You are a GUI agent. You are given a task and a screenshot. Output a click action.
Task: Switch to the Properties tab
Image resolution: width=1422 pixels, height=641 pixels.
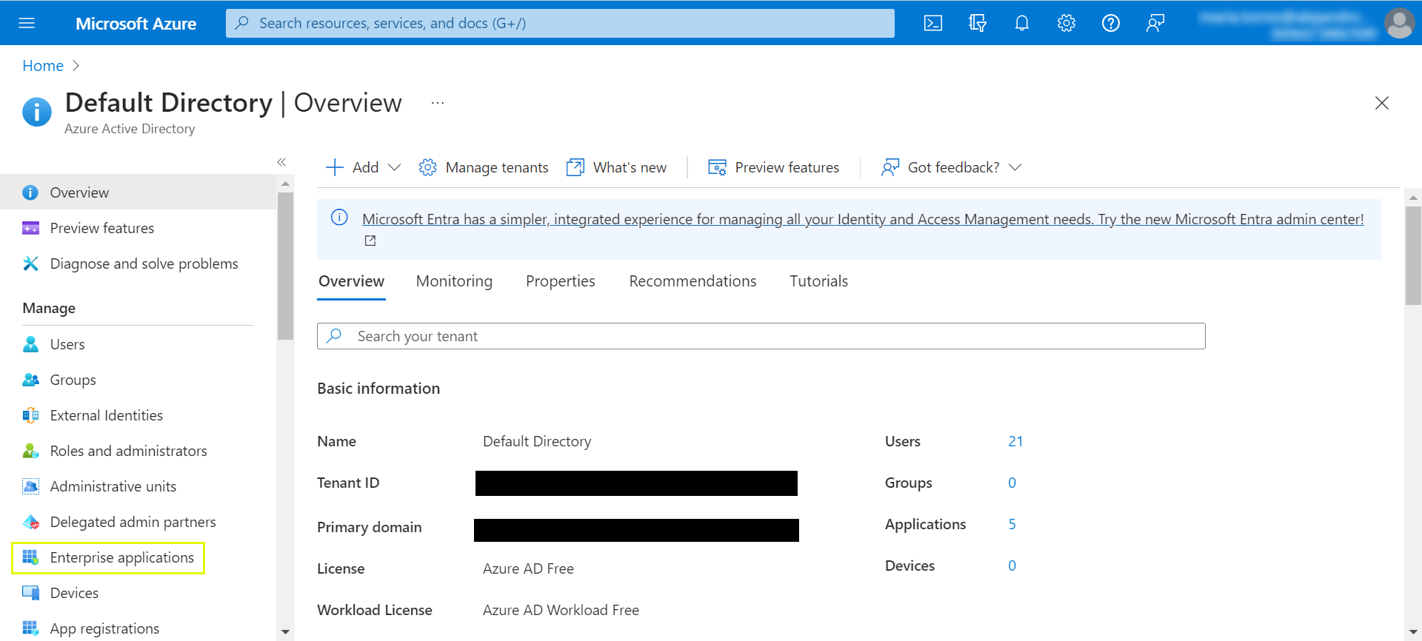(x=561, y=281)
